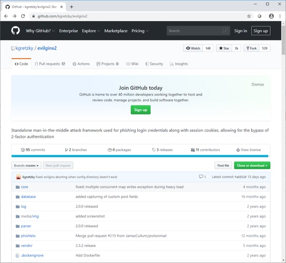Click folder icon beside parser
The width and height of the screenshot is (286, 263).
coord(18,226)
